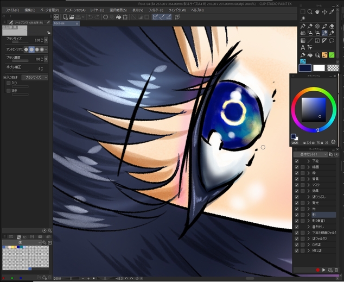
Task: Start recording an auto action
Action: (x=317, y=270)
